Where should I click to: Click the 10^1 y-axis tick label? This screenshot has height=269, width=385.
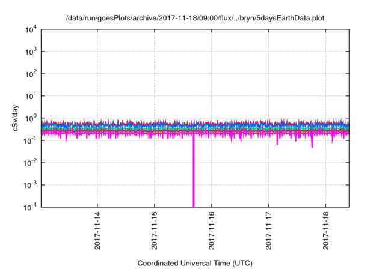tap(31, 96)
